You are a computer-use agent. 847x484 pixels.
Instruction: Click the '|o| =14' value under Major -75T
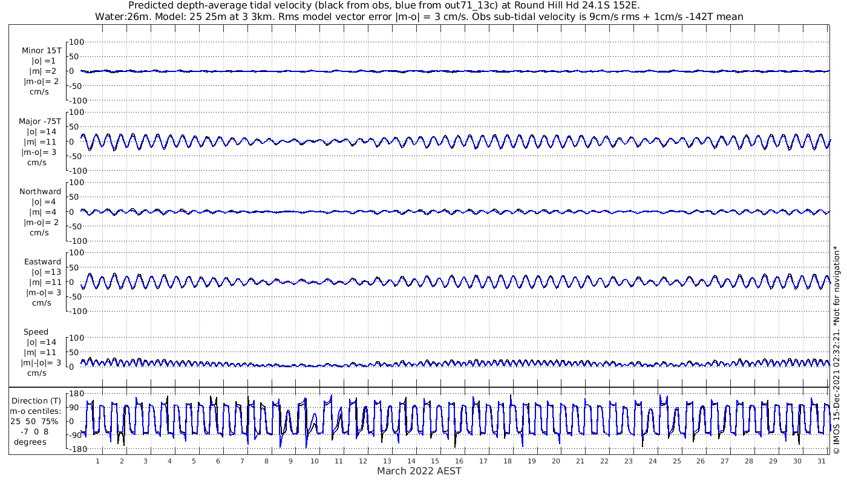(x=42, y=131)
